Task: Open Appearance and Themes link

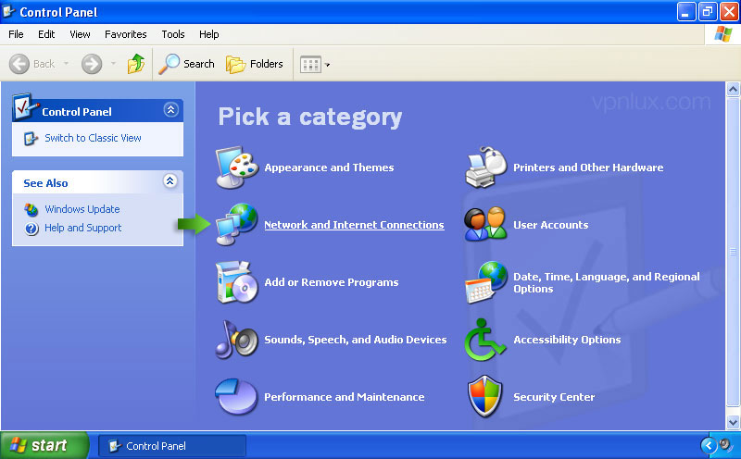Action: pos(329,167)
